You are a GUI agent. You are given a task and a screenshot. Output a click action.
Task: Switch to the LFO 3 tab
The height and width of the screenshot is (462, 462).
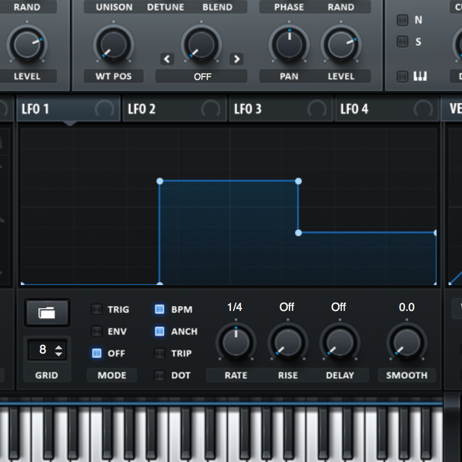[x=280, y=109]
